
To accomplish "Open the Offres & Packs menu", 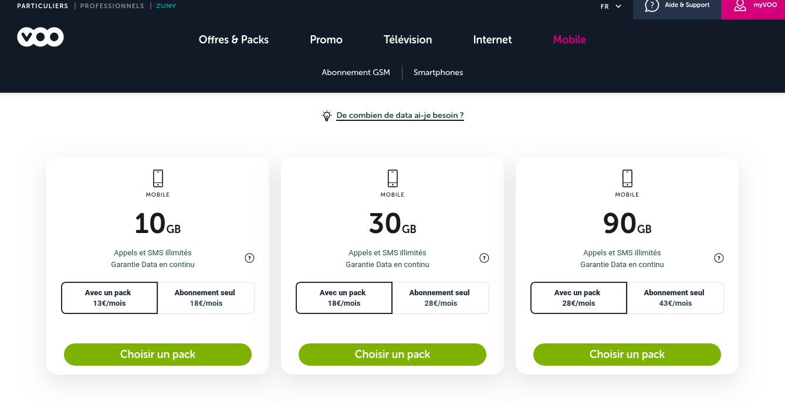I will tap(234, 40).
